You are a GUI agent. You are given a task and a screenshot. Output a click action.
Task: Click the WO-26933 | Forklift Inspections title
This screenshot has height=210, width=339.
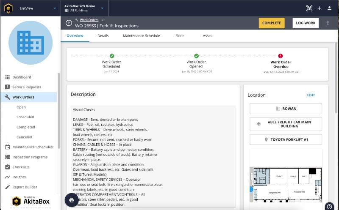click(x=107, y=26)
